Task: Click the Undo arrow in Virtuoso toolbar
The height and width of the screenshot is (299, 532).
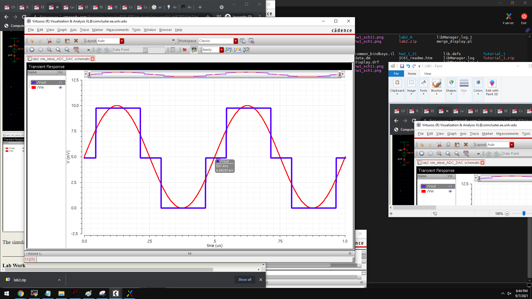Action: pos(32,41)
